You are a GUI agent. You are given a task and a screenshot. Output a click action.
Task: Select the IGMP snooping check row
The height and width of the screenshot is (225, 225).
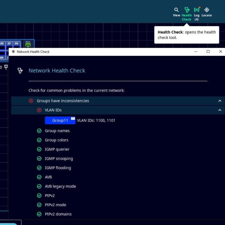(58, 159)
